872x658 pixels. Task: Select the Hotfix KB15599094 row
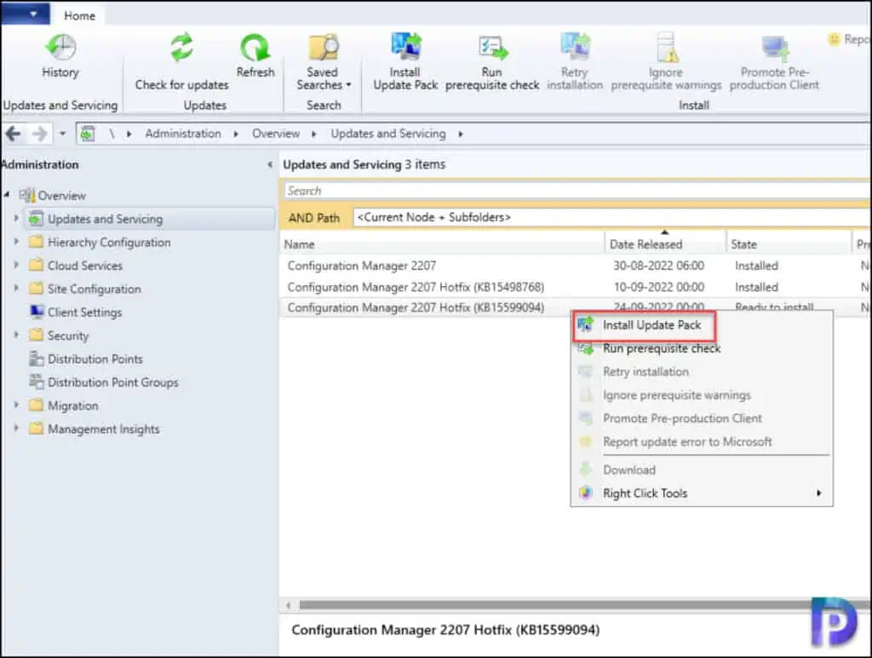575,307
